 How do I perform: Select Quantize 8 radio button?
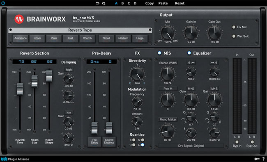pos(134,140)
